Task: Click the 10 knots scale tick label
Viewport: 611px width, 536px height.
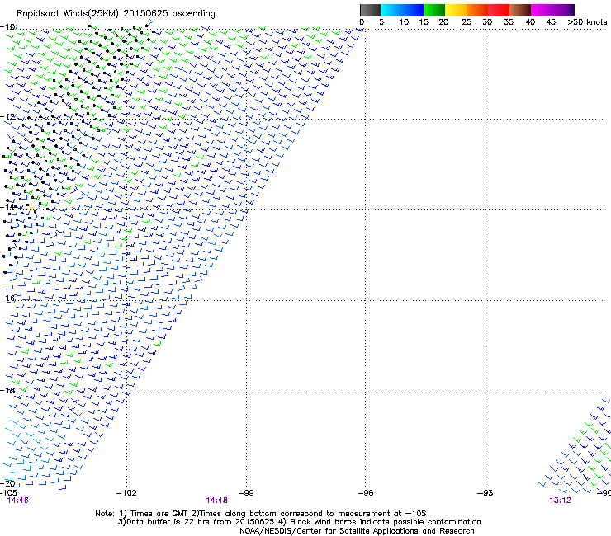Action: click(x=404, y=22)
